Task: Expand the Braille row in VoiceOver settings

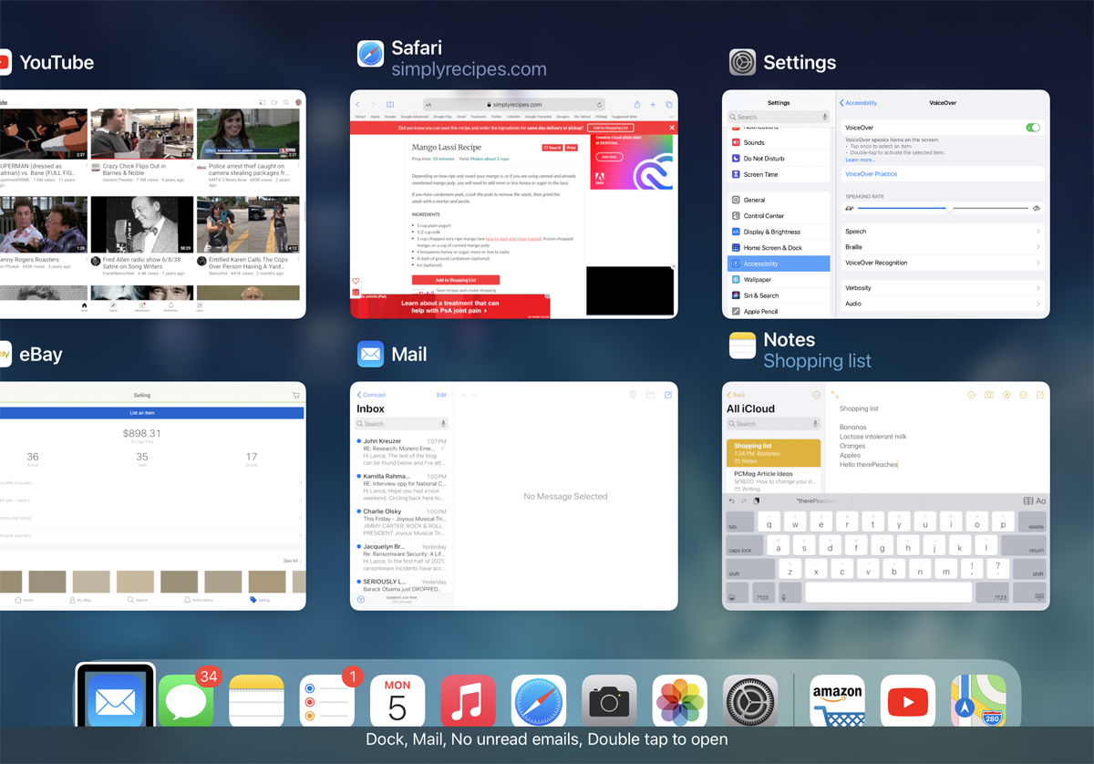Action: click(x=943, y=247)
